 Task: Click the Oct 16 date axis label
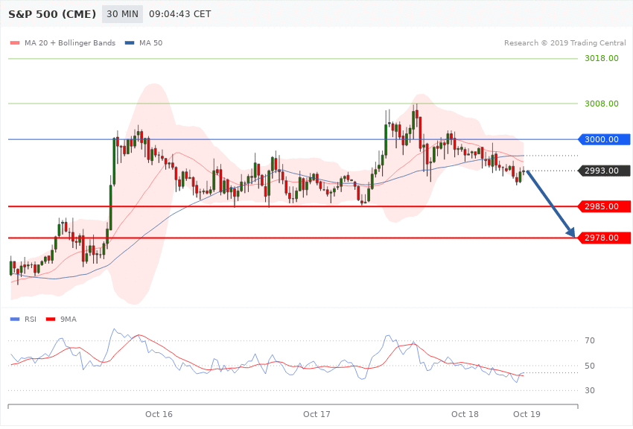tap(159, 414)
